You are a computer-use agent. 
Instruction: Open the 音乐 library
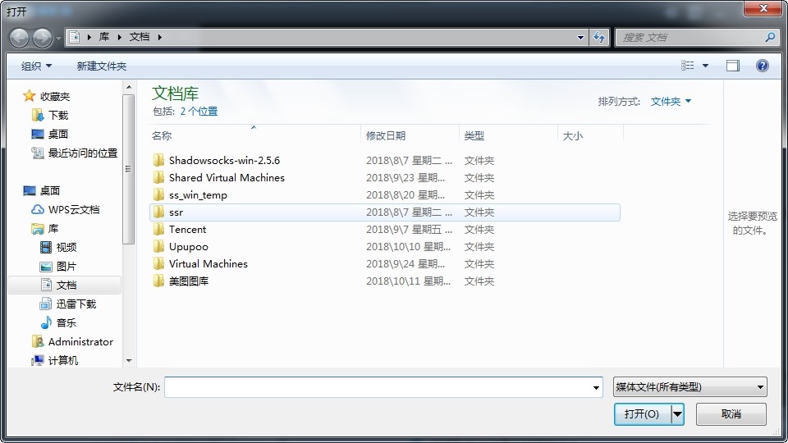(x=58, y=322)
